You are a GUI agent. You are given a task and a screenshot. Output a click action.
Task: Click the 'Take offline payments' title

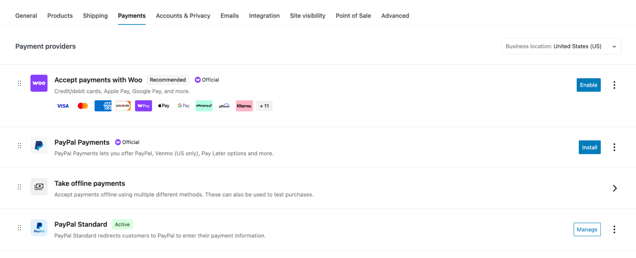(90, 184)
